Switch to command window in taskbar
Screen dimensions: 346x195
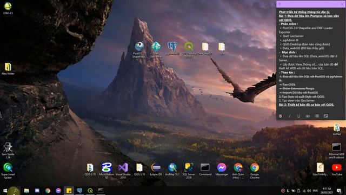coord(101,191)
